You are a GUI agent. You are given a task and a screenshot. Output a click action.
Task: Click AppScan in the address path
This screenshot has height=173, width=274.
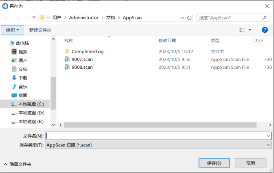point(132,18)
